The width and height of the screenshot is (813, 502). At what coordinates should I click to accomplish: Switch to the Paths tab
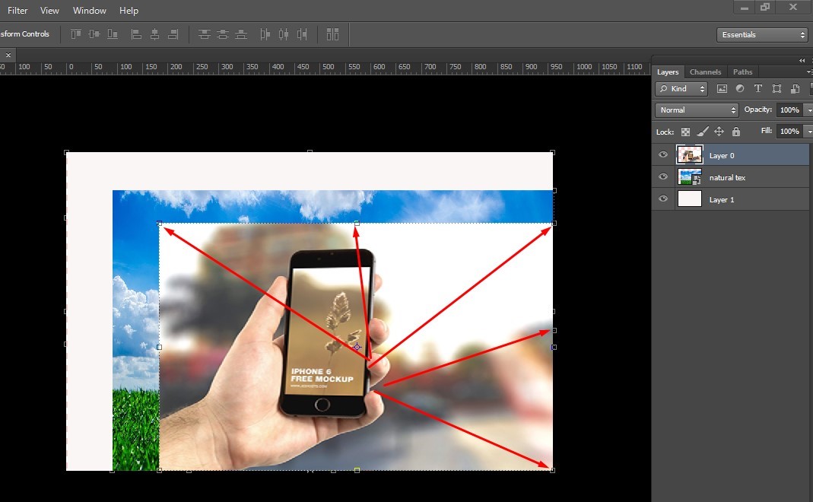(742, 72)
